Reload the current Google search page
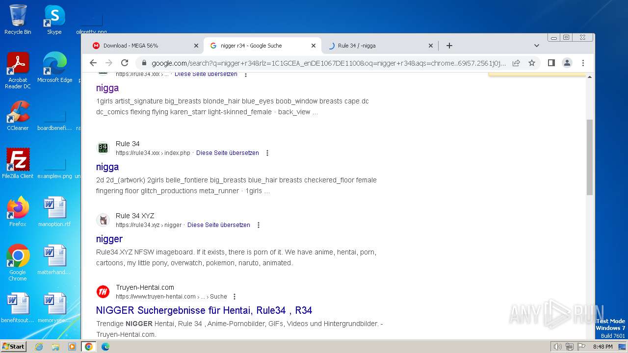Viewport: 628px width, 353px height. pyautogui.click(x=125, y=63)
